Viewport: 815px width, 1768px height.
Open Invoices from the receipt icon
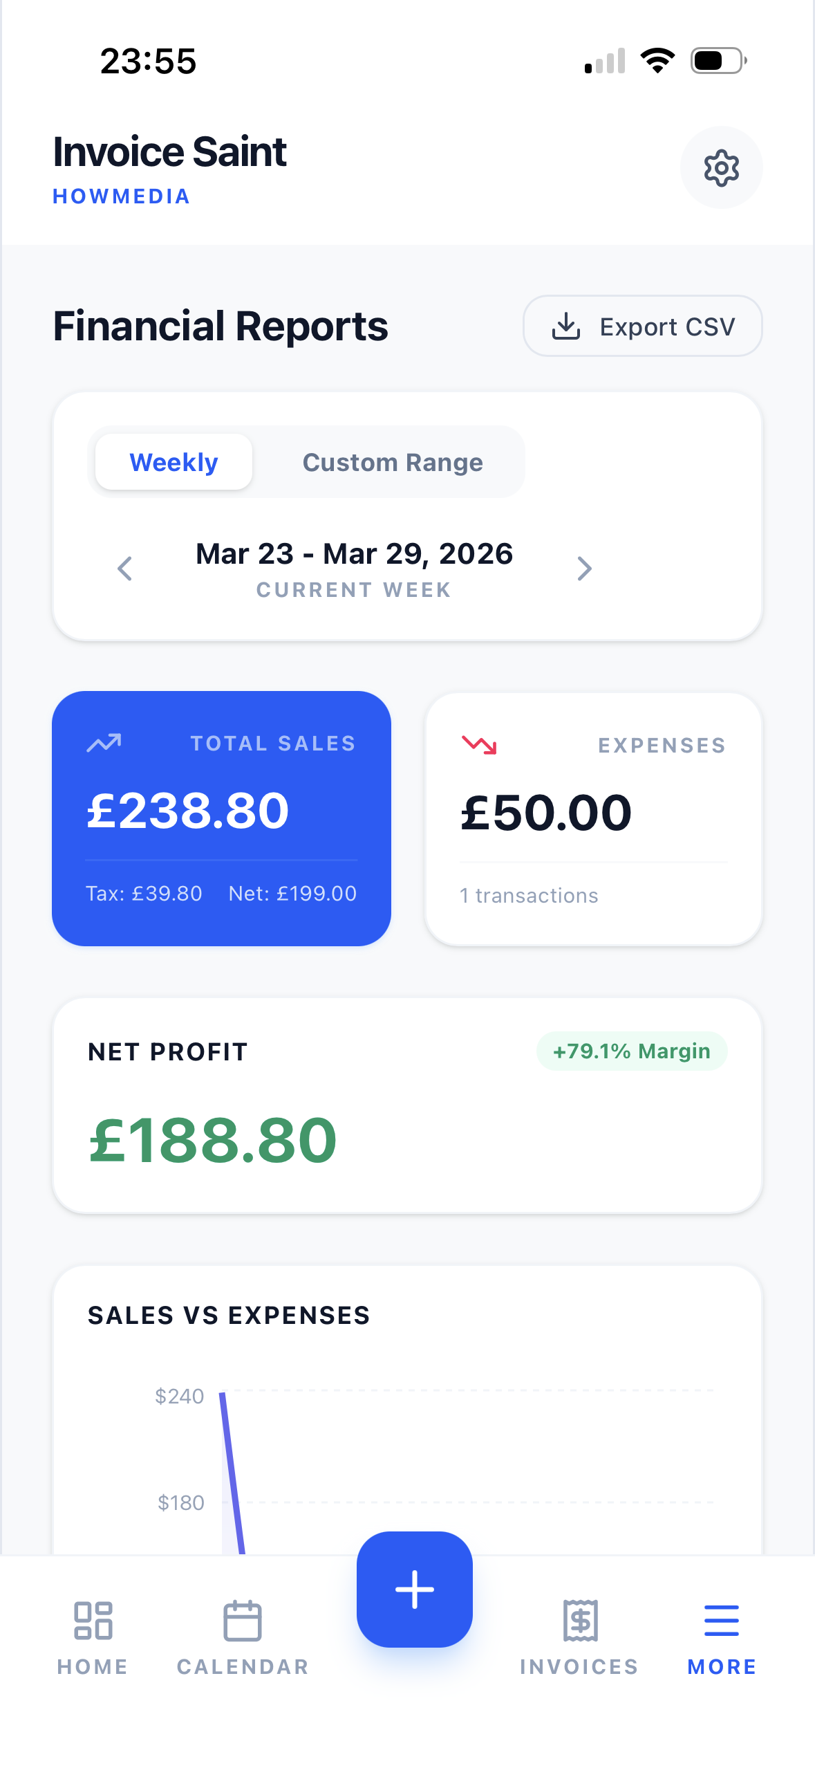pos(579,1621)
